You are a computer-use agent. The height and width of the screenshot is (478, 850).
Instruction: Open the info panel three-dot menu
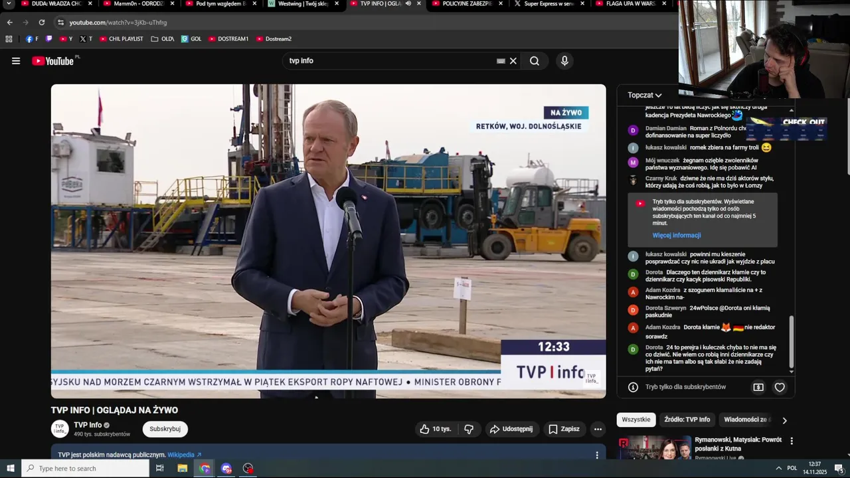pos(596,455)
